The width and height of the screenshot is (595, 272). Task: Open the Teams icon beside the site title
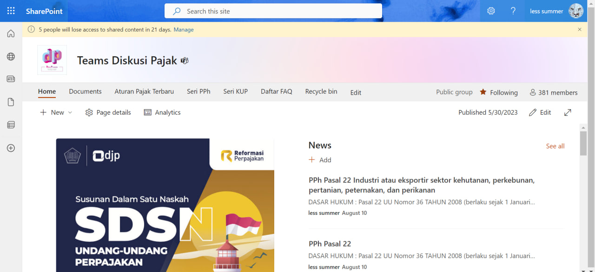(x=185, y=60)
